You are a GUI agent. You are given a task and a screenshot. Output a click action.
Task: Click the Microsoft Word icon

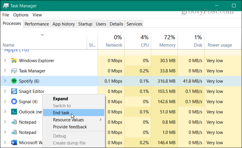point(14,142)
